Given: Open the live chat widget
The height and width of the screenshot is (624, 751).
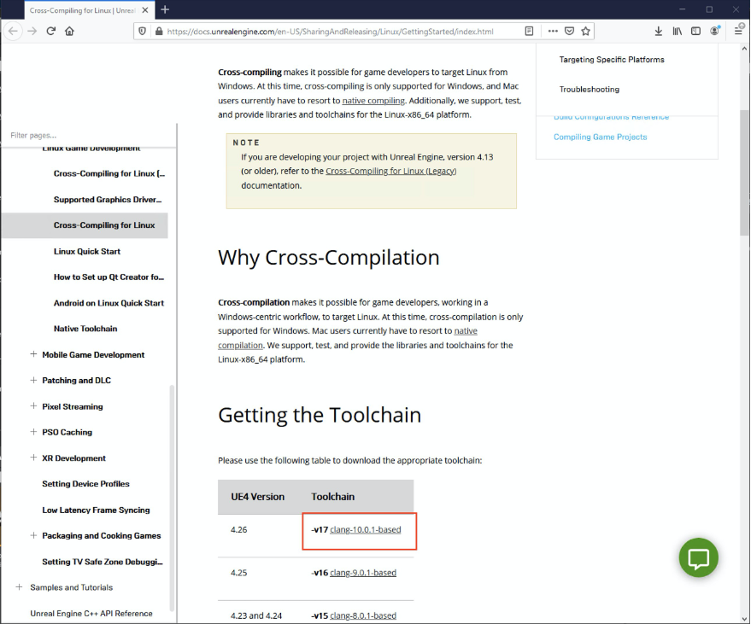Looking at the screenshot, I should click(x=698, y=557).
